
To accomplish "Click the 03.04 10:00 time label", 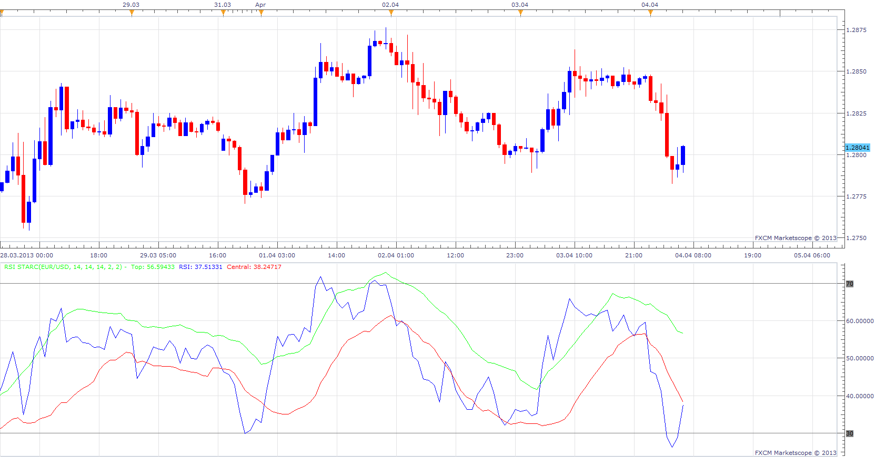I will tap(574, 255).
